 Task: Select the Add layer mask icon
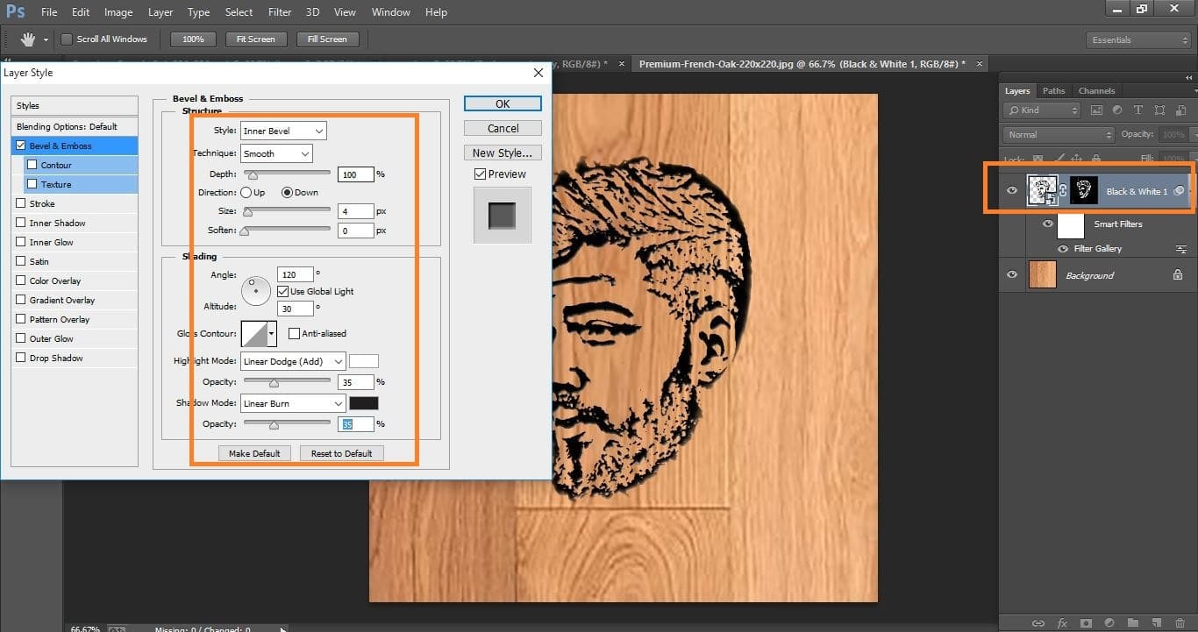point(1086,623)
